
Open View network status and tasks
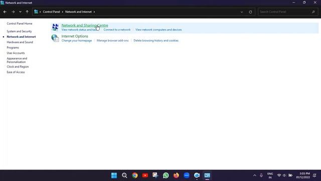click(80, 30)
